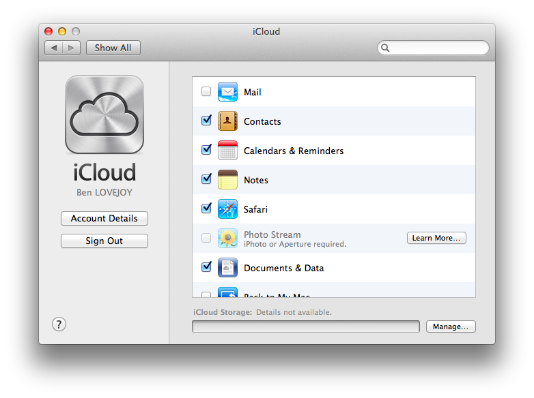Click the 'Mail' label text
This screenshot has height=398, width=534.
click(253, 92)
